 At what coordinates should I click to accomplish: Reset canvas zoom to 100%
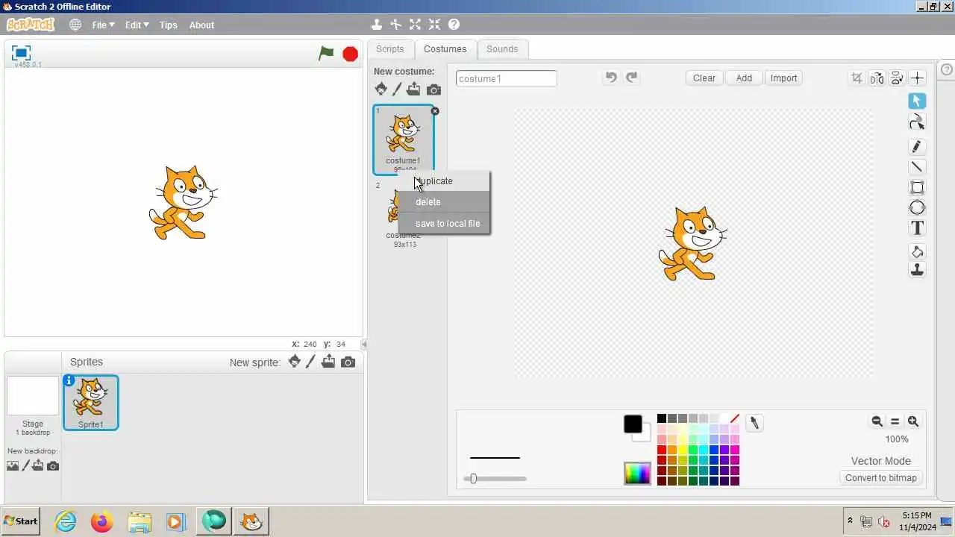coord(895,421)
